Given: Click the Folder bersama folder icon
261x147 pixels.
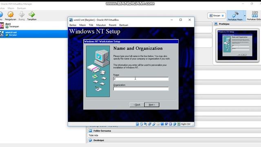Looking at the screenshot, I should pyautogui.click(x=91, y=131).
